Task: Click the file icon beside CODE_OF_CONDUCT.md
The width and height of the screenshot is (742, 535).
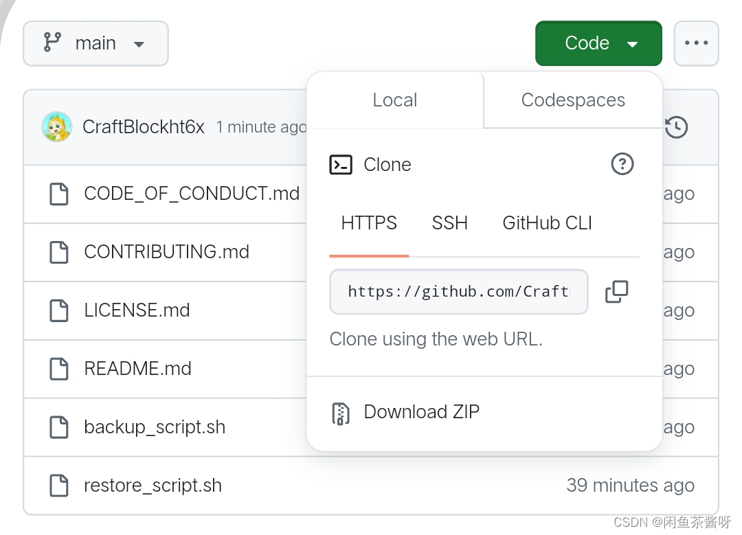Action: (60, 194)
